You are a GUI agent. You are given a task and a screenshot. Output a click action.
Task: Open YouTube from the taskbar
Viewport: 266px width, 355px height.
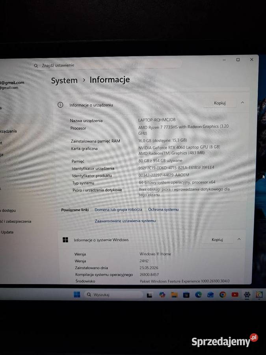[235, 295]
